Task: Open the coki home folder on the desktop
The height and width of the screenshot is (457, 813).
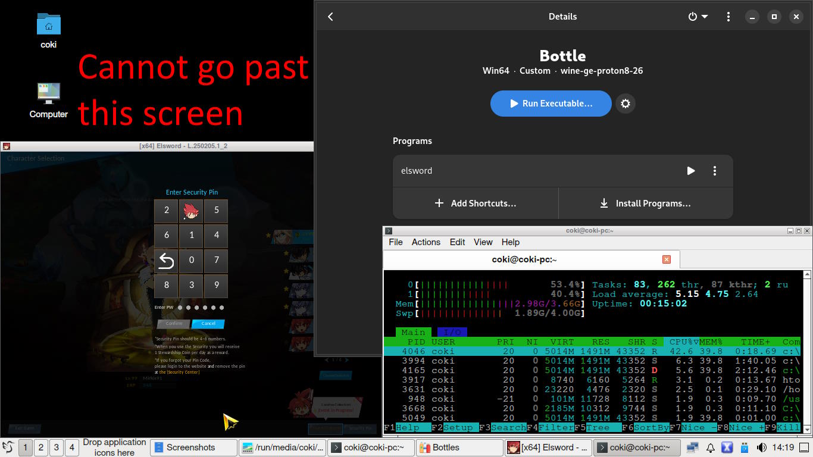Action: coord(48,31)
